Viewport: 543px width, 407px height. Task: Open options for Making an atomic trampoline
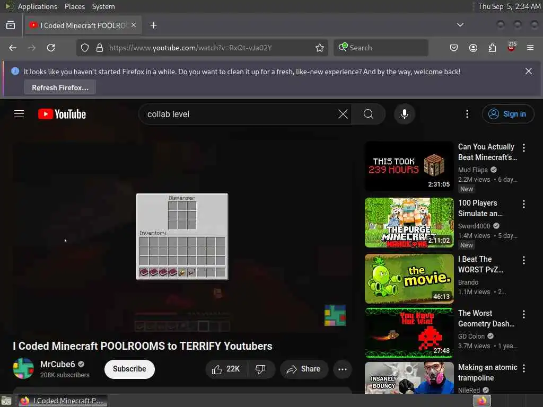point(524,368)
